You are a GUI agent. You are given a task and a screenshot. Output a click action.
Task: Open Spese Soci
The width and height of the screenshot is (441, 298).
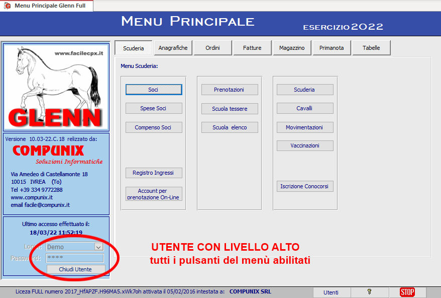(154, 108)
